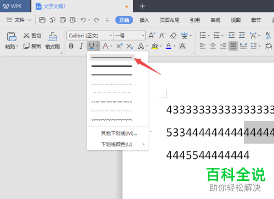The height and width of the screenshot is (199, 274).
Task: Open the 文件 menu
Action: click(x=19, y=20)
